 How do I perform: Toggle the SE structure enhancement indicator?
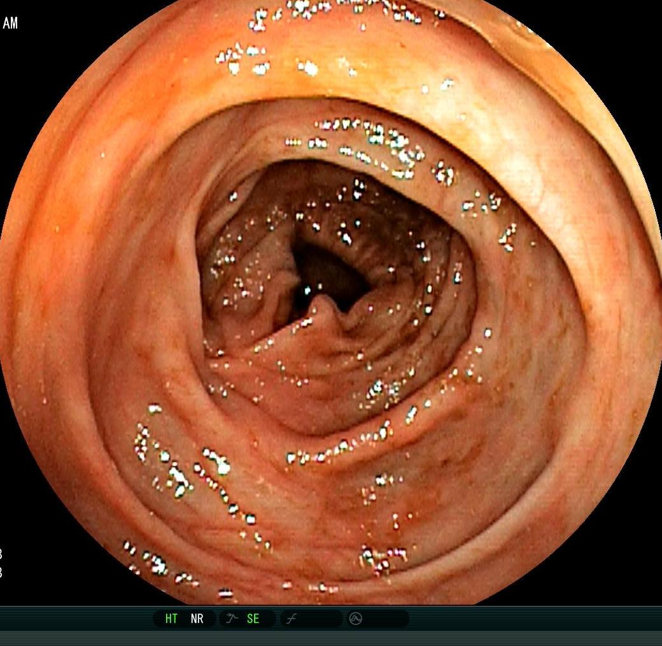tap(253, 619)
